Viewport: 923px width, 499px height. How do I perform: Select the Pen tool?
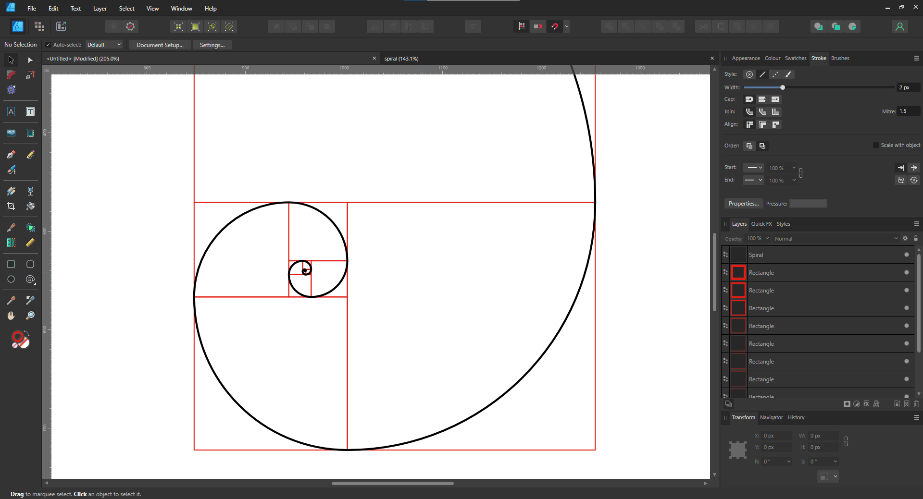(x=11, y=155)
